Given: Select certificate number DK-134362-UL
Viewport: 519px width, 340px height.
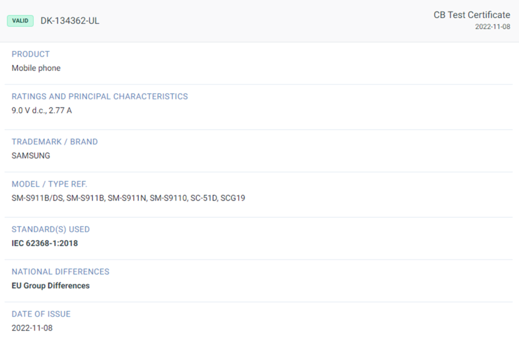Looking at the screenshot, I should [x=69, y=20].
